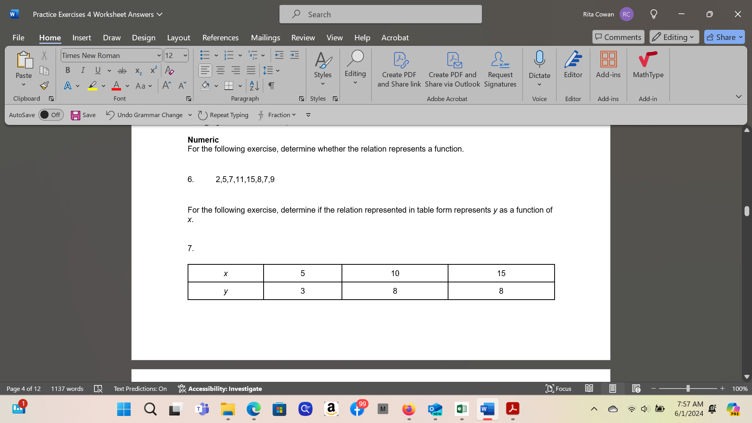Click the 1137 words count
Viewport: 752px width, 423px height.
[67, 389]
